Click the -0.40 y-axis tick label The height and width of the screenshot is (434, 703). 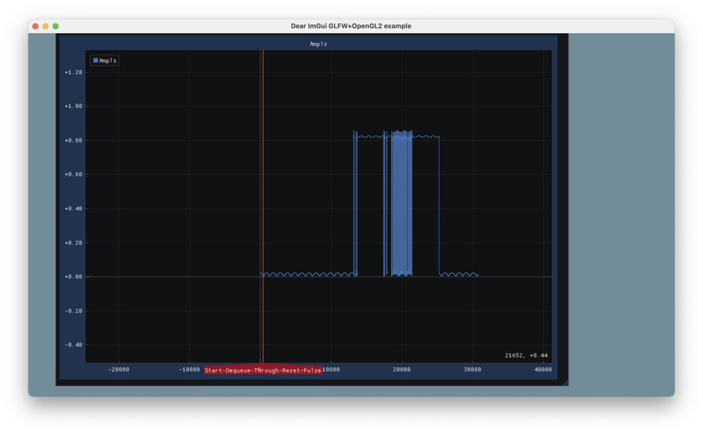(x=73, y=345)
